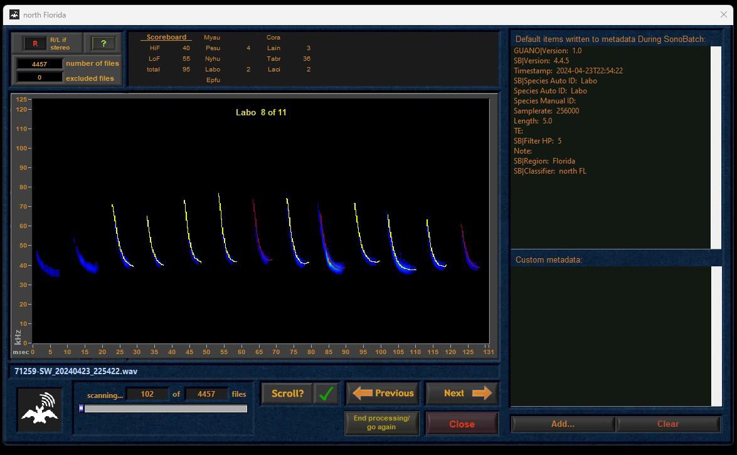Advance to the Next file
The width and height of the screenshot is (737, 455).
[462, 394]
